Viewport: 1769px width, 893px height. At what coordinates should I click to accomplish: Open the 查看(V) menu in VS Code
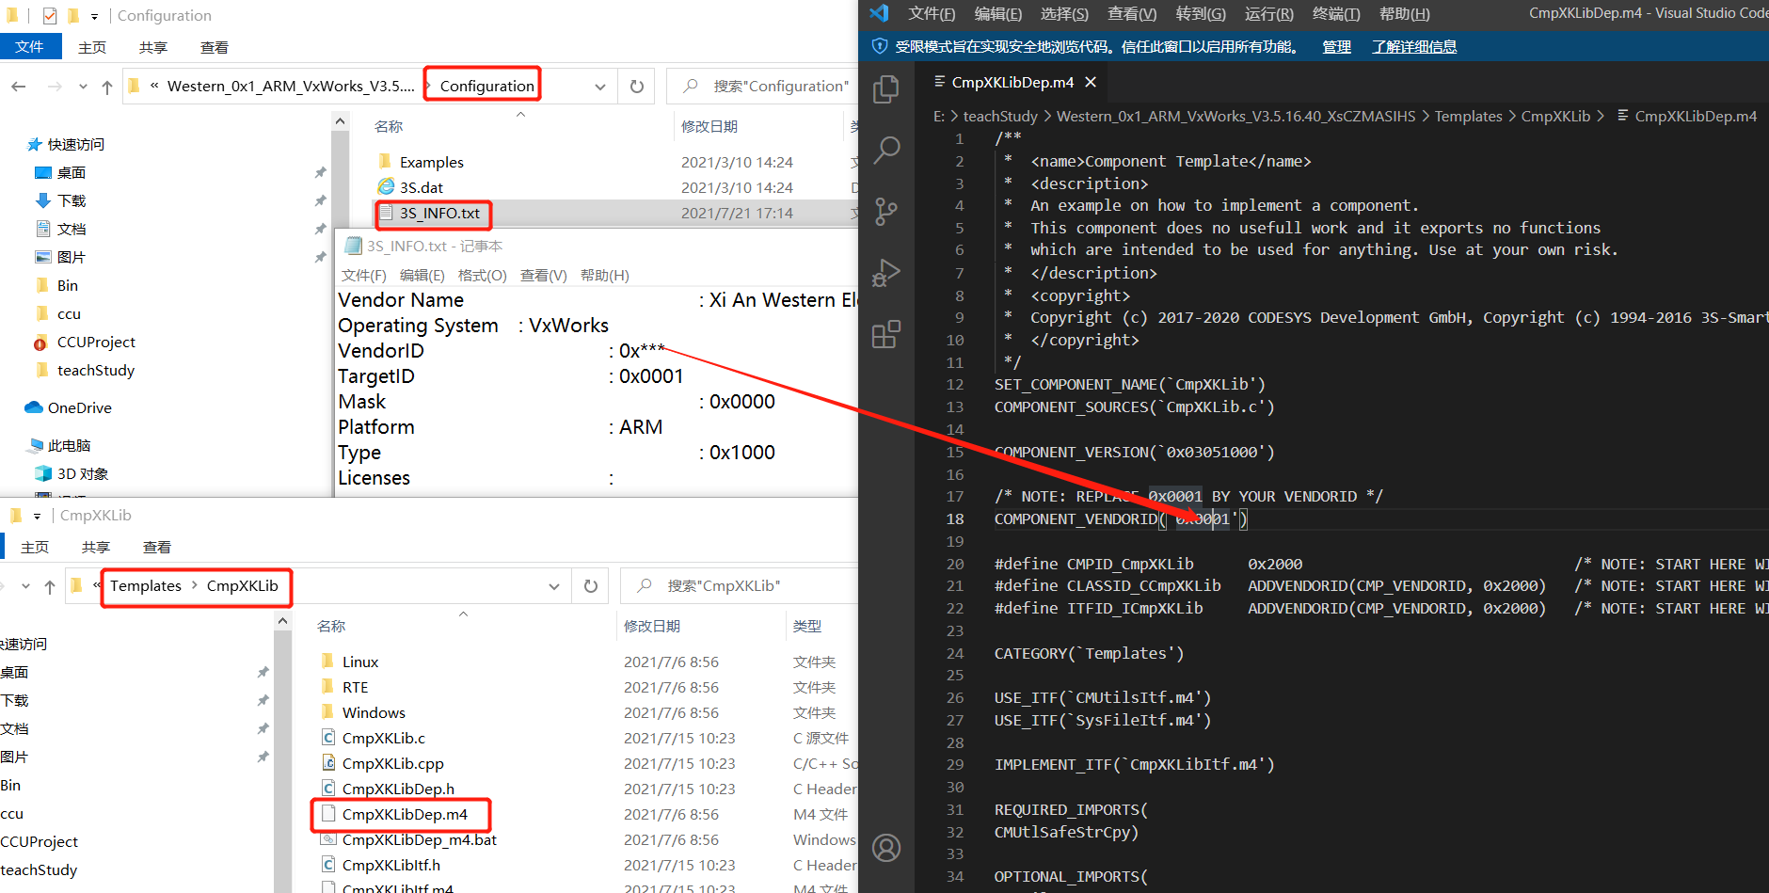pos(1132,14)
